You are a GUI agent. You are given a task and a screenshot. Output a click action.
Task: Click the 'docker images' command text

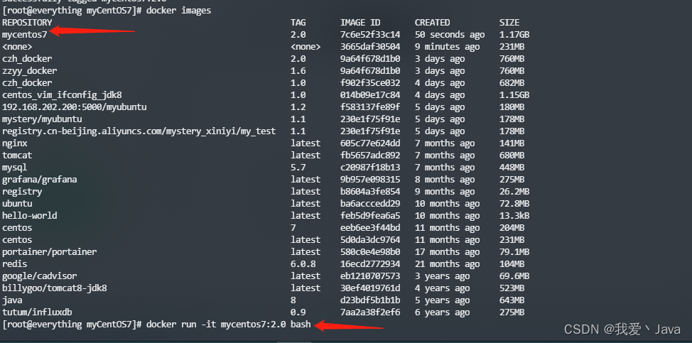[179, 11]
